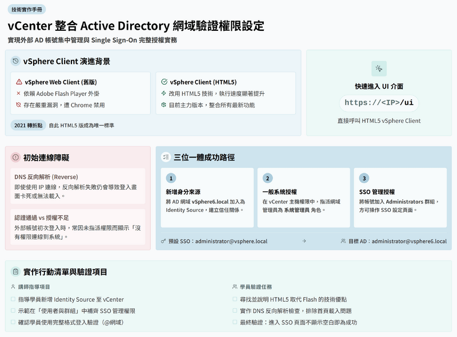Click the cursor pointer icon above 快速進入 UI 介面

[x=379, y=69]
